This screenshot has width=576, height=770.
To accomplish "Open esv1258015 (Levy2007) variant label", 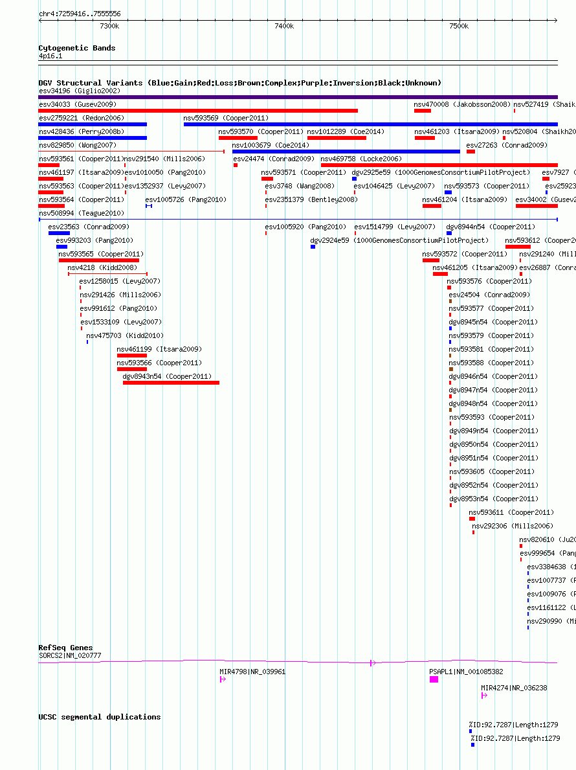I will (x=120, y=282).
